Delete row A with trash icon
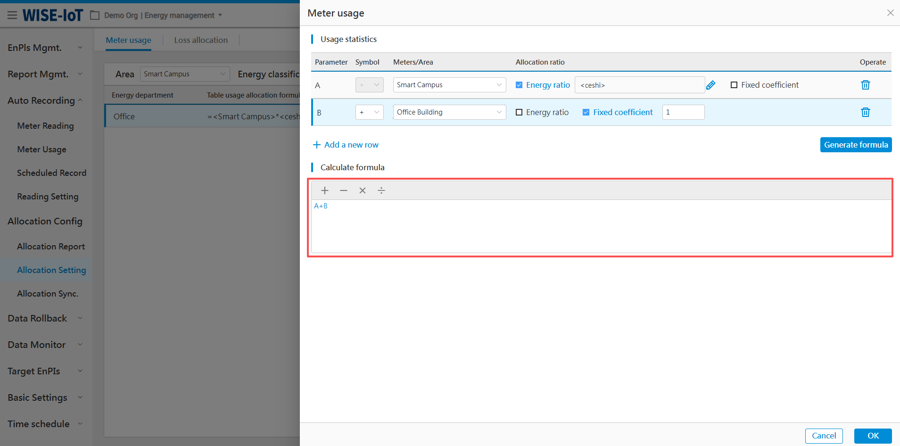 point(865,85)
